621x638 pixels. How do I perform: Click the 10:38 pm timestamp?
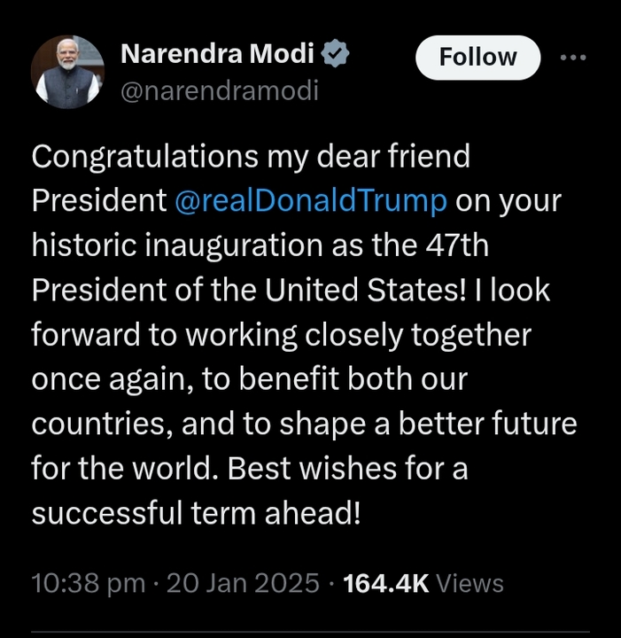pos(89,583)
